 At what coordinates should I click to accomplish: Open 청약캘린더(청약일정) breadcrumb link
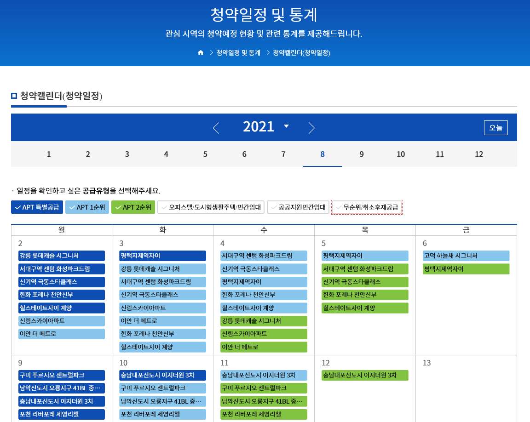point(301,53)
